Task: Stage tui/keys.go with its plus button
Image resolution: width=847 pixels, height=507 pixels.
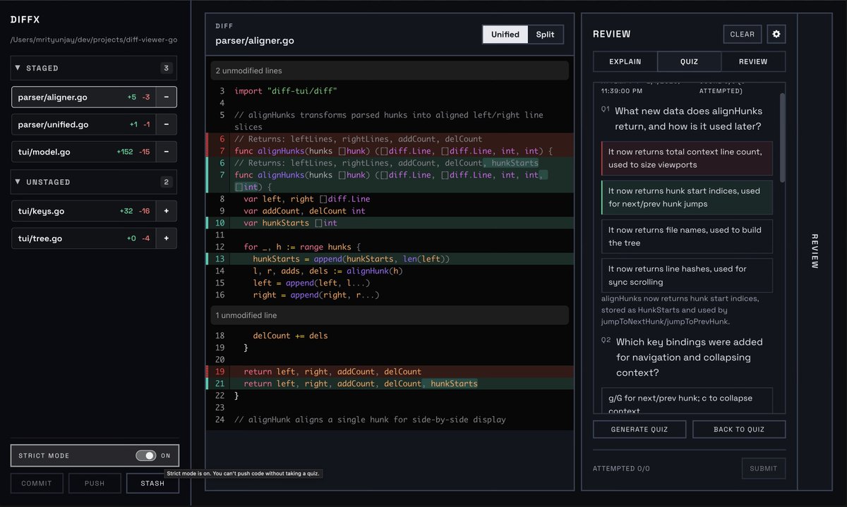Action: 167,211
